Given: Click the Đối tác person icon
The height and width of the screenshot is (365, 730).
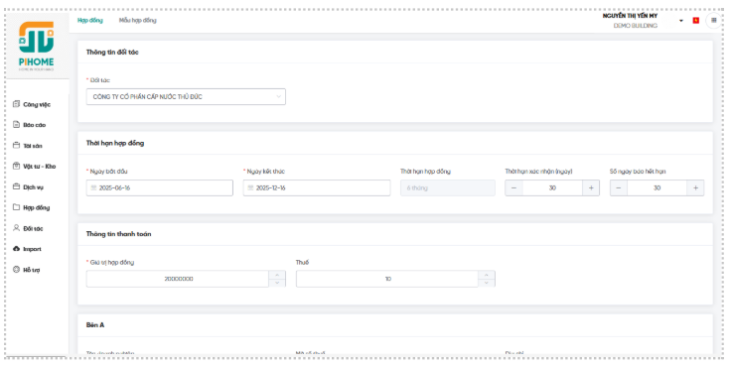Looking at the screenshot, I should click(x=16, y=228).
